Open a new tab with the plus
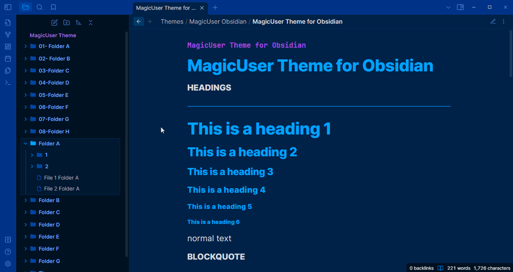 pyautogui.click(x=215, y=8)
